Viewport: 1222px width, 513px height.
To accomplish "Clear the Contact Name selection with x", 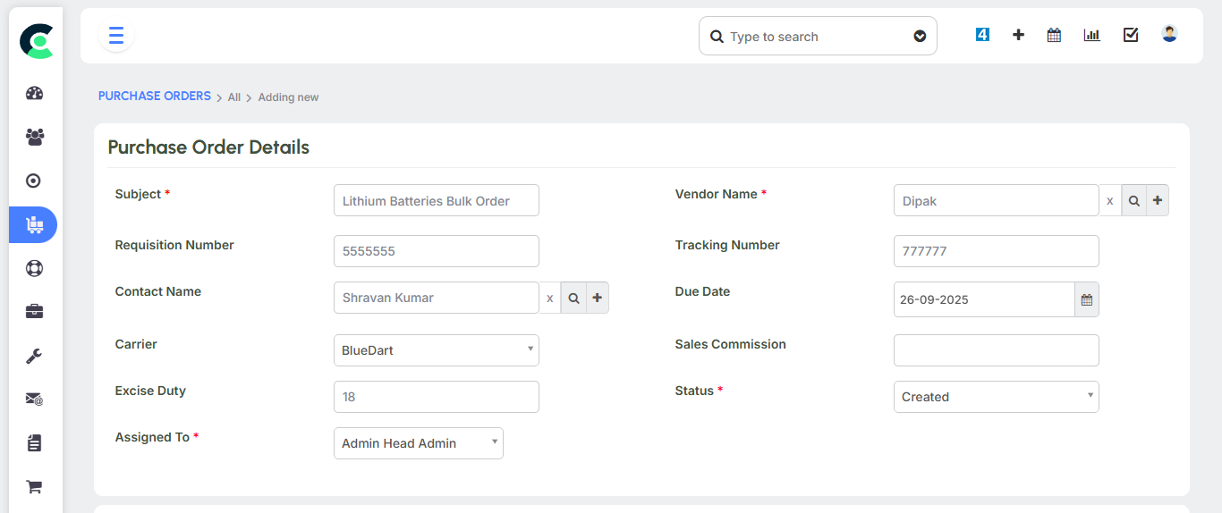I will pos(549,298).
